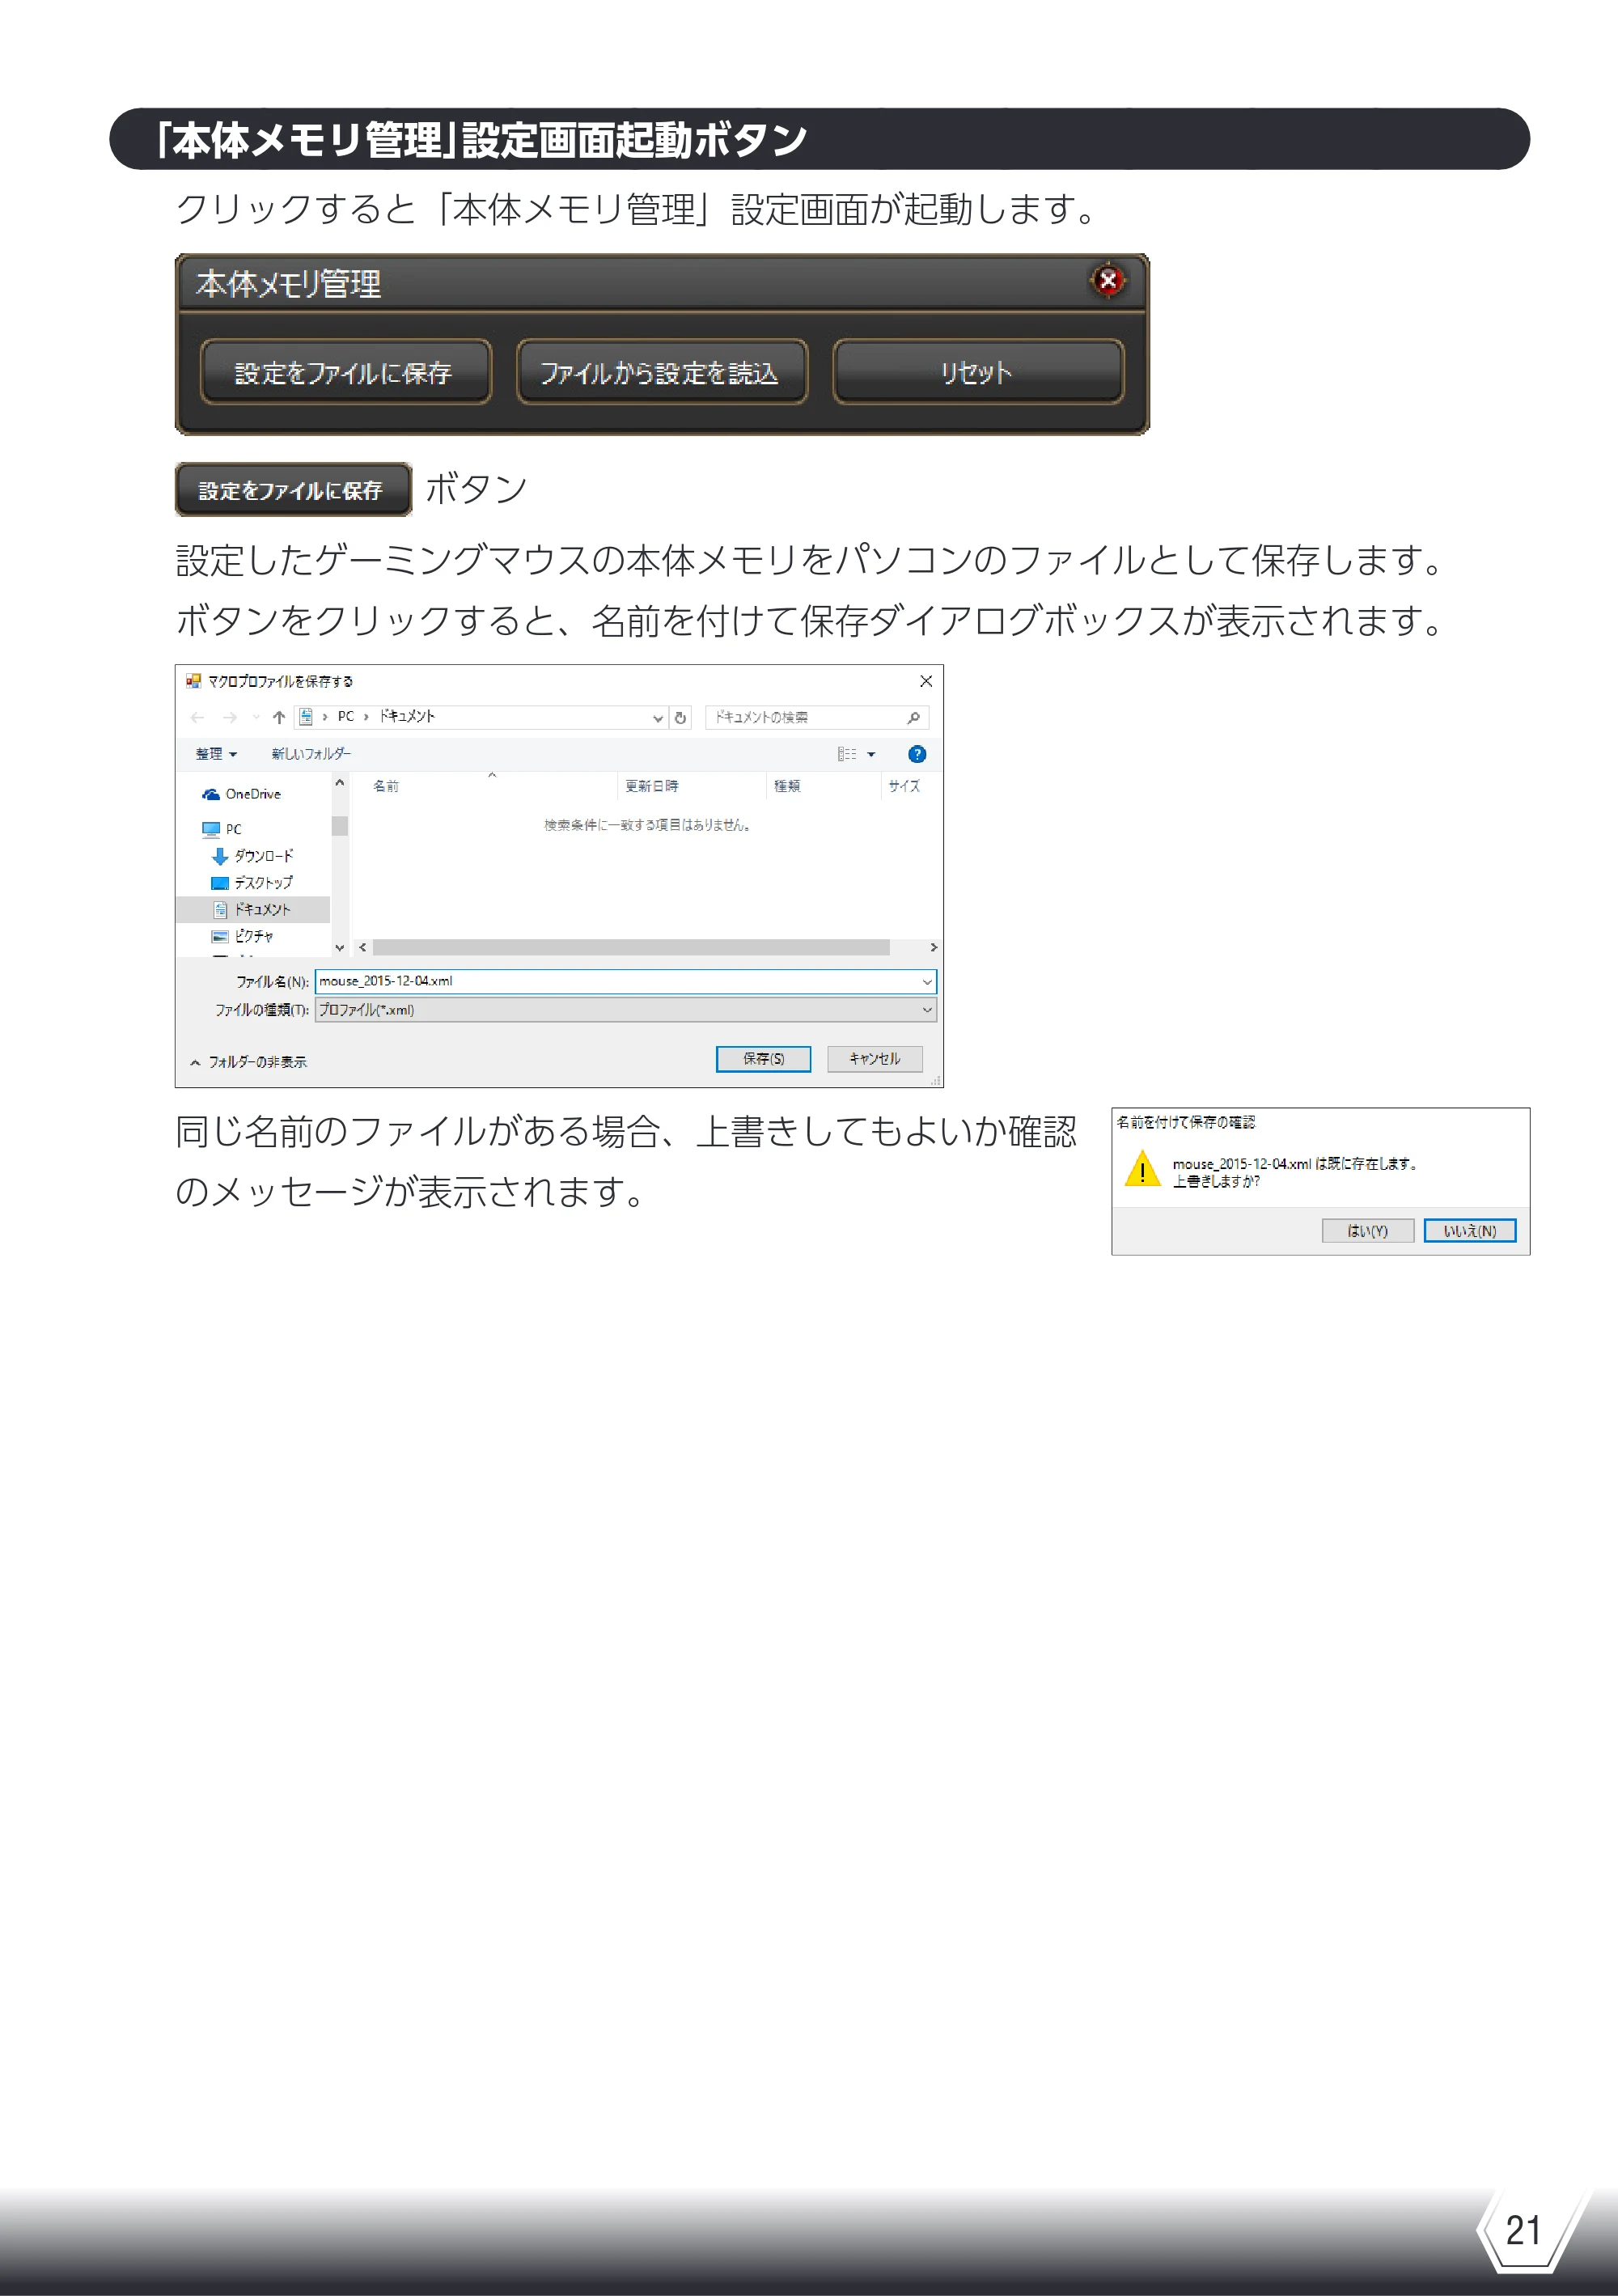Open help with the blue question mark
Viewport: 1618px width, 2296px height.
[917, 754]
